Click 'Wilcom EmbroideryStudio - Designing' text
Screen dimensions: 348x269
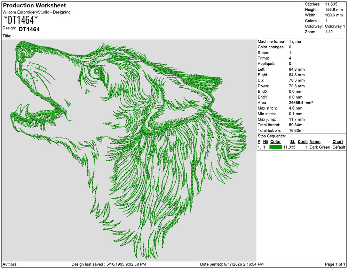click(x=37, y=12)
